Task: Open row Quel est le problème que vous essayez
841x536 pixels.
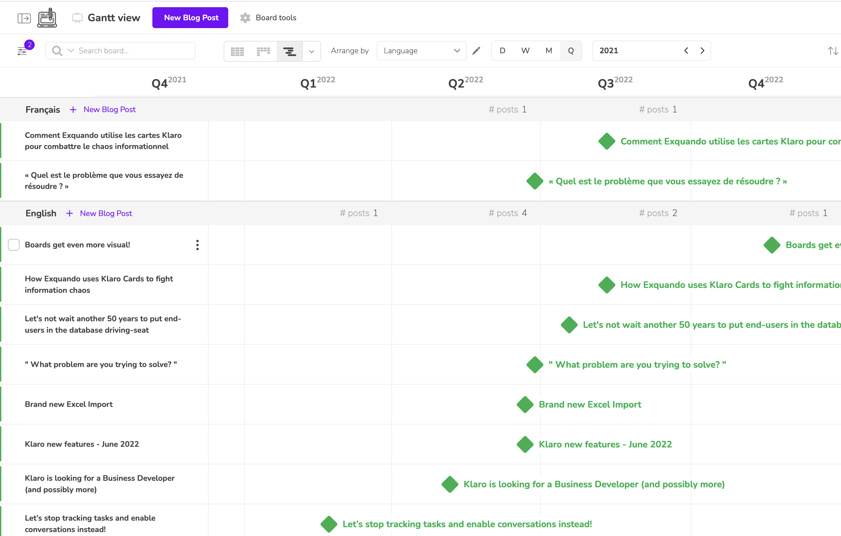Action: tap(104, 181)
